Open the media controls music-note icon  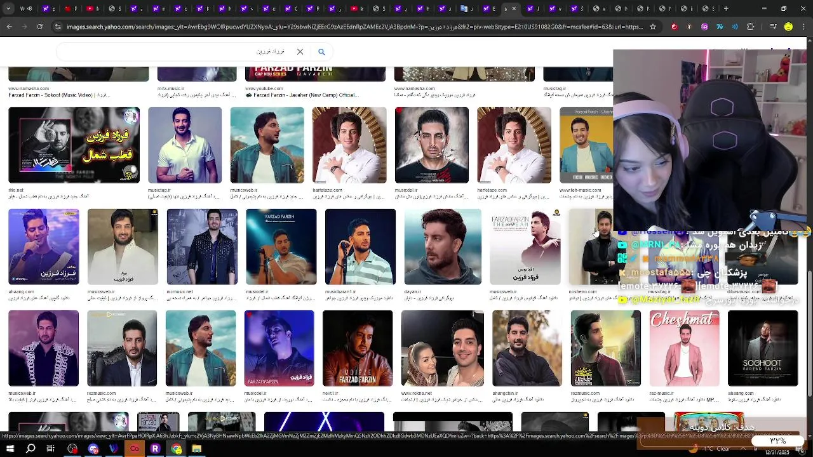click(x=772, y=27)
